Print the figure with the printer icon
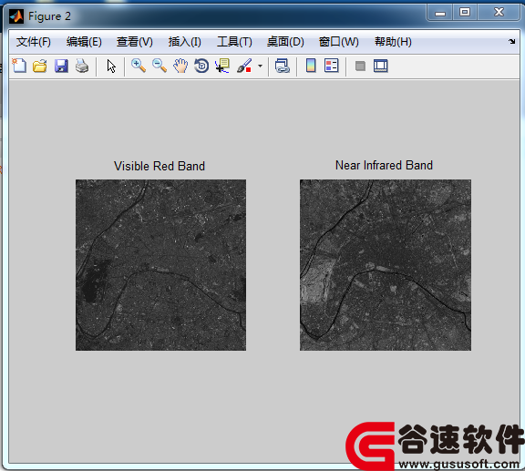Screen dimensions: 525x471 pos(82,66)
